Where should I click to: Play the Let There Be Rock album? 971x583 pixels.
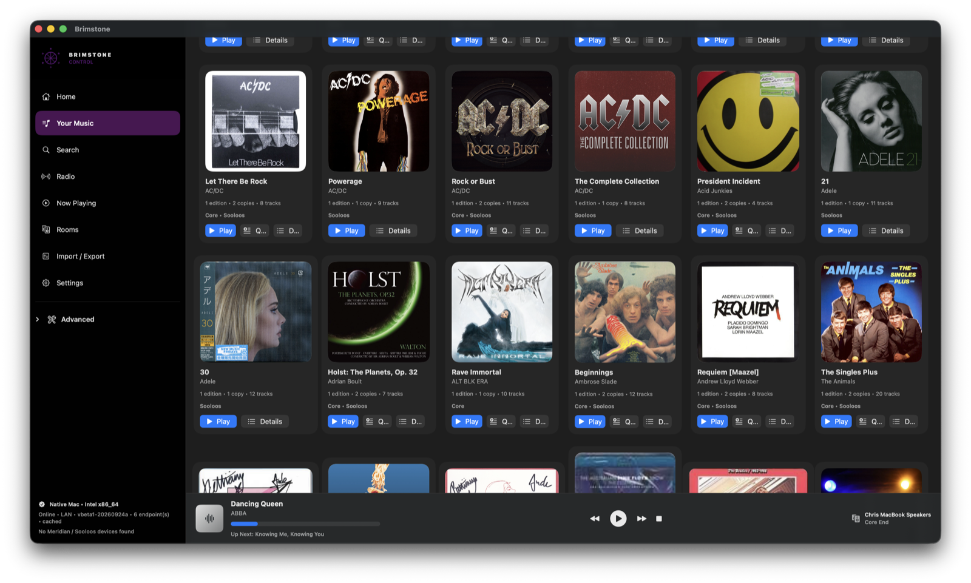coord(220,231)
